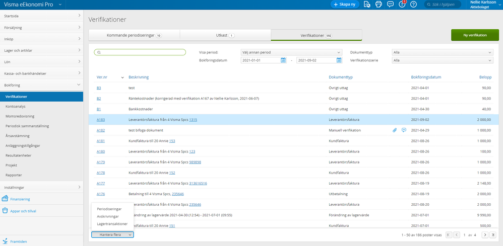Open the chat messages icon in header

[390, 5]
